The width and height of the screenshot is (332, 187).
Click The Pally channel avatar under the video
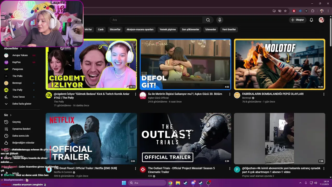coord(49,95)
